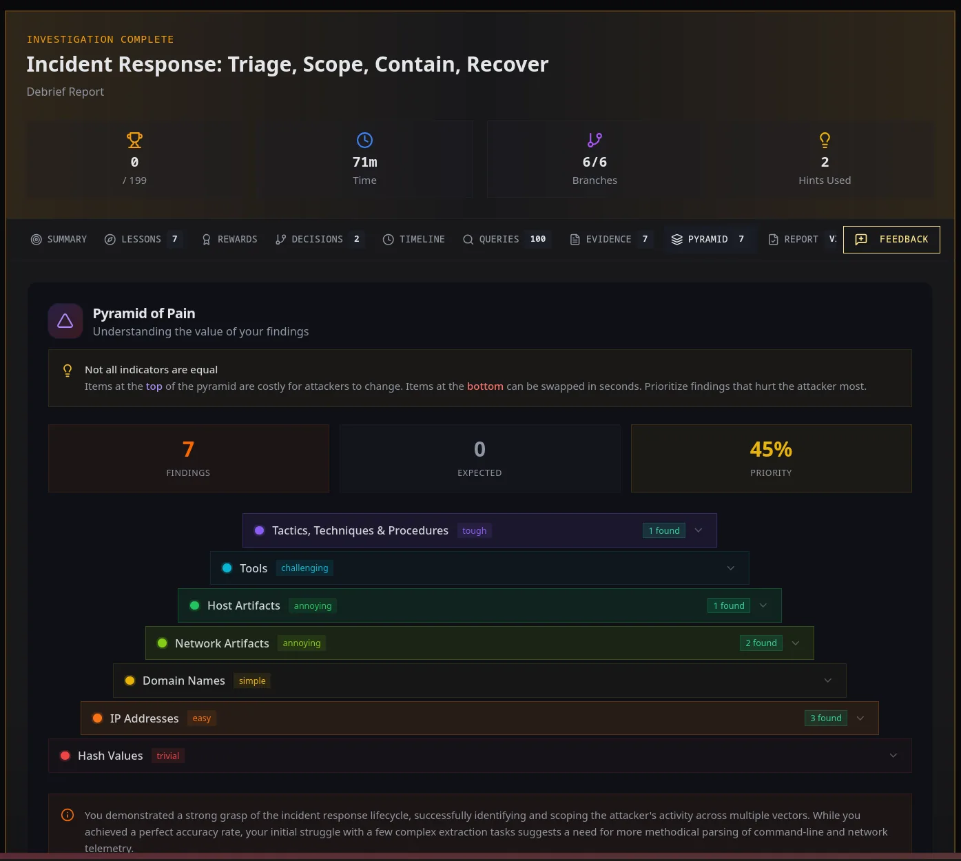Click the 'INVESTIGATION COMPLETE' label
The width and height of the screenshot is (961, 861).
tap(101, 39)
